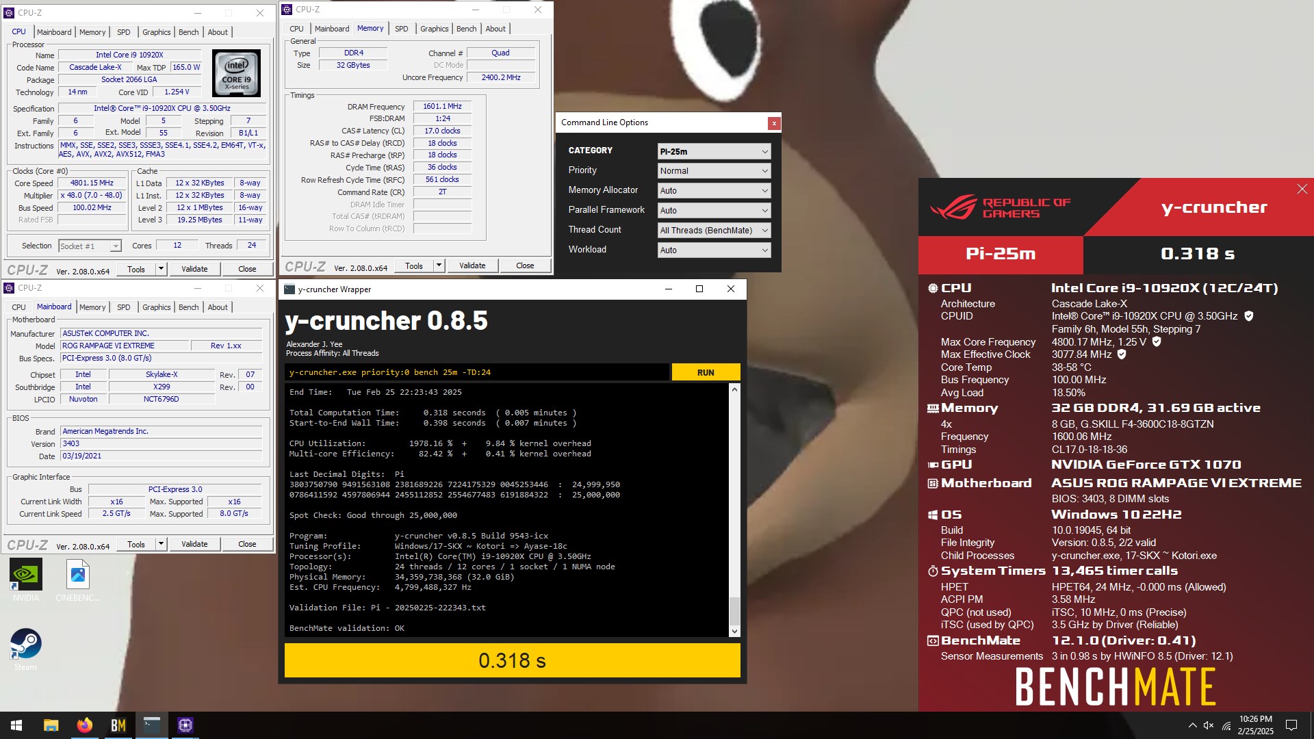Click Tools button in CPU-Z Mainboard window
The height and width of the screenshot is (739, 1314).
coord(136,544)
